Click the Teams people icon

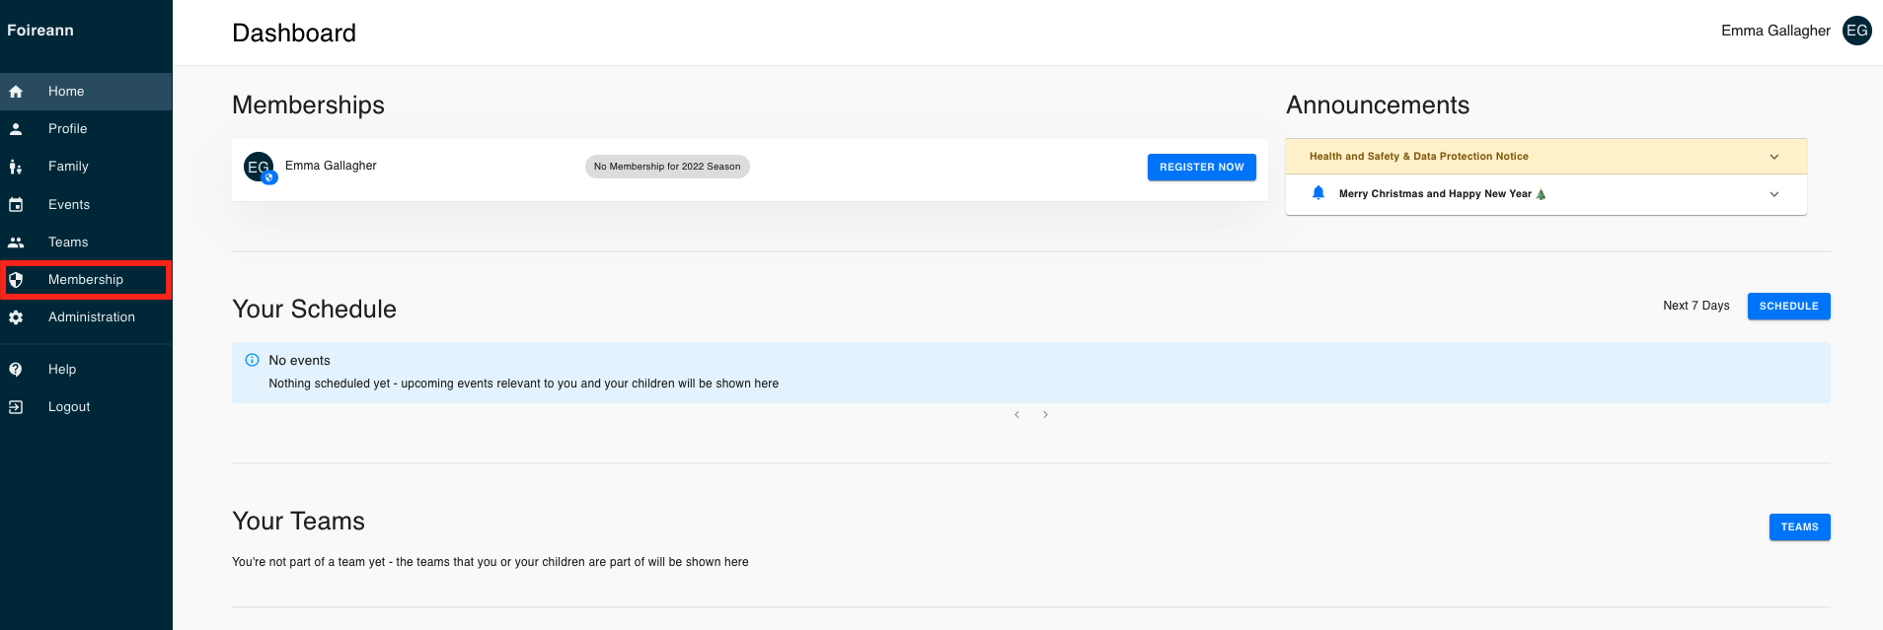16,243
